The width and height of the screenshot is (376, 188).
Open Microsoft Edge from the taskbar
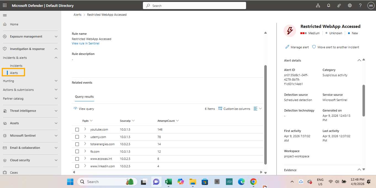coord(241,182)
